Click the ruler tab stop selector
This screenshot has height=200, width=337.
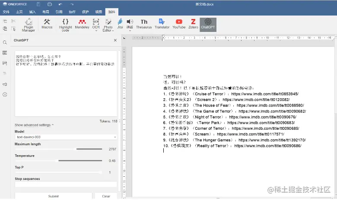[124, 38]
